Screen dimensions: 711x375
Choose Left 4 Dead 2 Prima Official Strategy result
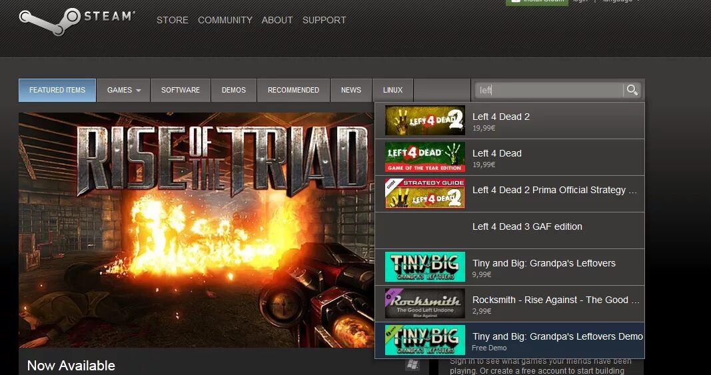point(510,194)
